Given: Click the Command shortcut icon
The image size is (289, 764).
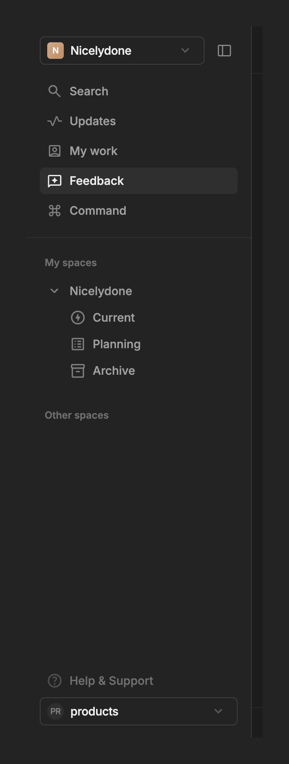Looking at the screenshot, I should [54, 211].
